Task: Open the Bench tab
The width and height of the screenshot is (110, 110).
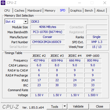Action: pos(89,11)
